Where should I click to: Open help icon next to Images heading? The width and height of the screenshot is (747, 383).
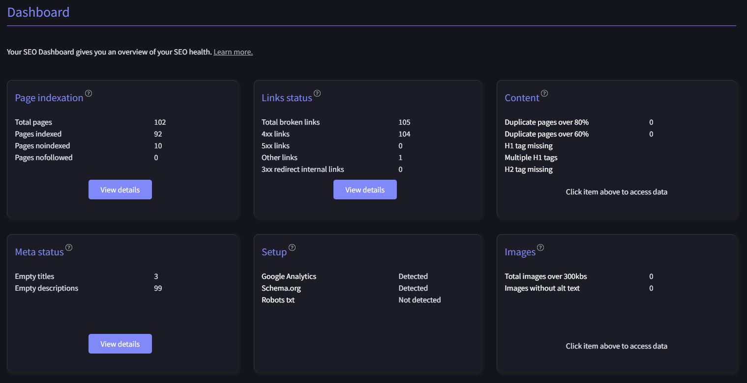click(x=540, y=247)
